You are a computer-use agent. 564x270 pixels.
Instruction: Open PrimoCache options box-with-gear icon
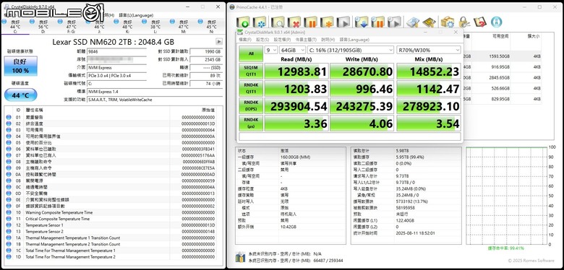pos(447,22)
